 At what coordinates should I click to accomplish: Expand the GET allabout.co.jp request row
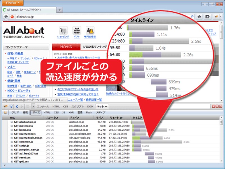click(x=12, y=122)
